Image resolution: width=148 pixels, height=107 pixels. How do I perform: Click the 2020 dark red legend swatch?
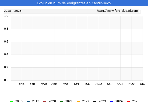(45, 102)
